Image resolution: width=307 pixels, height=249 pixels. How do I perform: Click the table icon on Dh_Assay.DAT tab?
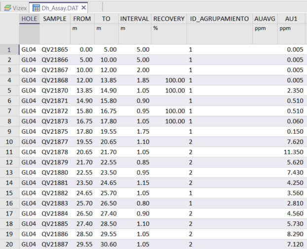click(36, 8)
